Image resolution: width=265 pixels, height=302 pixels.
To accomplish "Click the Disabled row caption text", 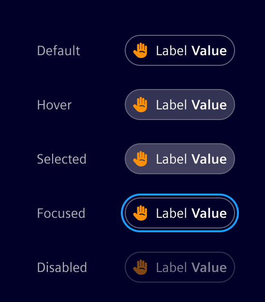I will click(62, 268).
